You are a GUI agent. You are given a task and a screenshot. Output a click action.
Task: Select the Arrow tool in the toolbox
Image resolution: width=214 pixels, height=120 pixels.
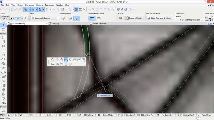(4, 25)
